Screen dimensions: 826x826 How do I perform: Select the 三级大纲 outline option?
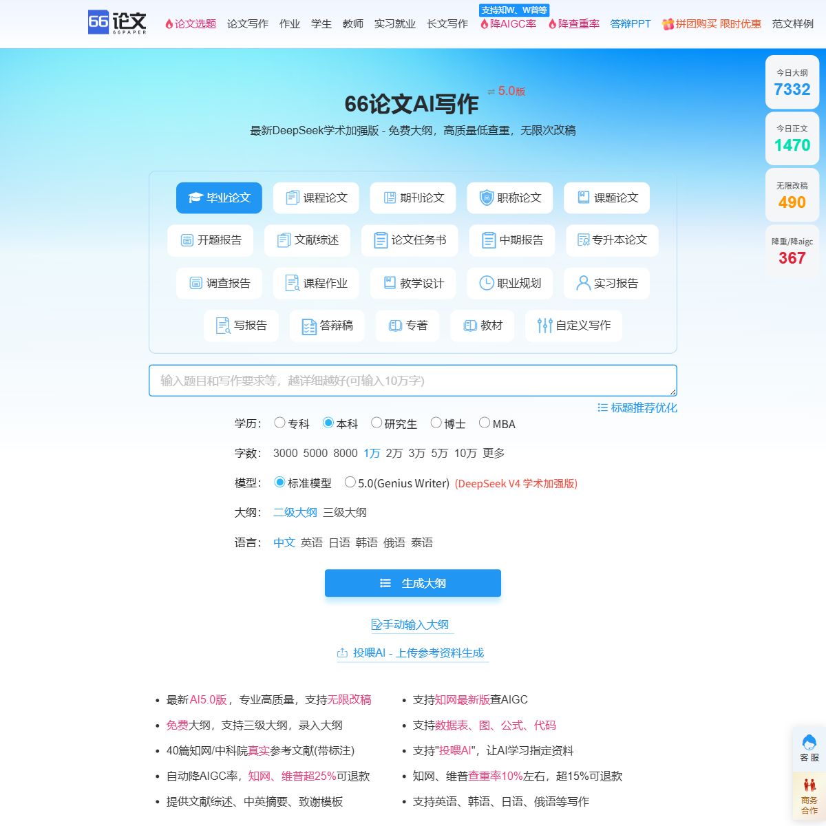click(x=345, y=512)
